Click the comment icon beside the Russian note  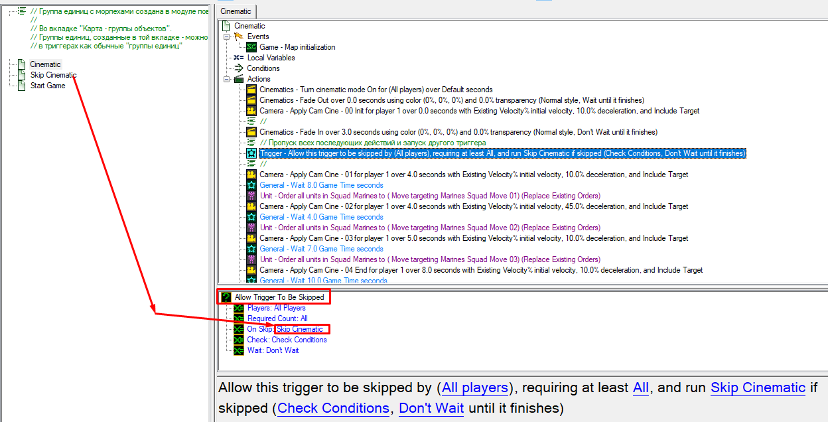pos(22,11)
